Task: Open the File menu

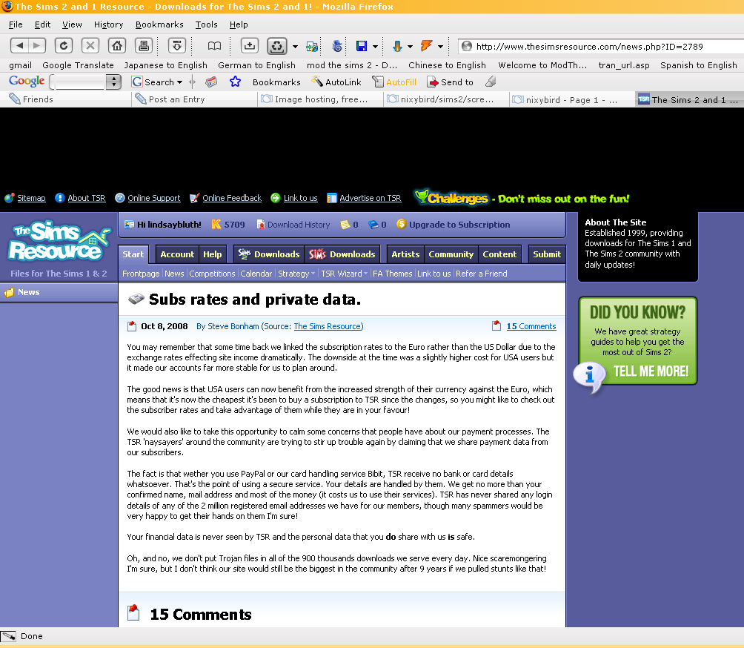Action: pos(16,24)
